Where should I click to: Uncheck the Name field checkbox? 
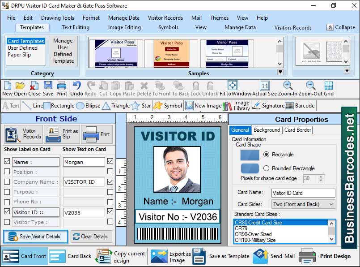tap(7, 162)
